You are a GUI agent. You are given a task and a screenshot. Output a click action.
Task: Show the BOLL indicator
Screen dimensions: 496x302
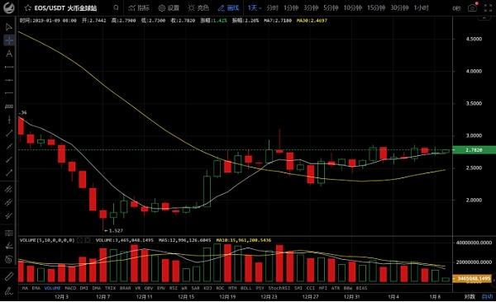[x=246, y=288]
